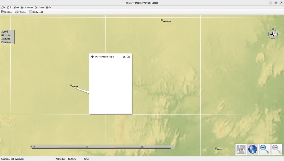Viewport: 284px width, 161px height.
Task: Open the Bookmarks menu
Action: [27, 7]
